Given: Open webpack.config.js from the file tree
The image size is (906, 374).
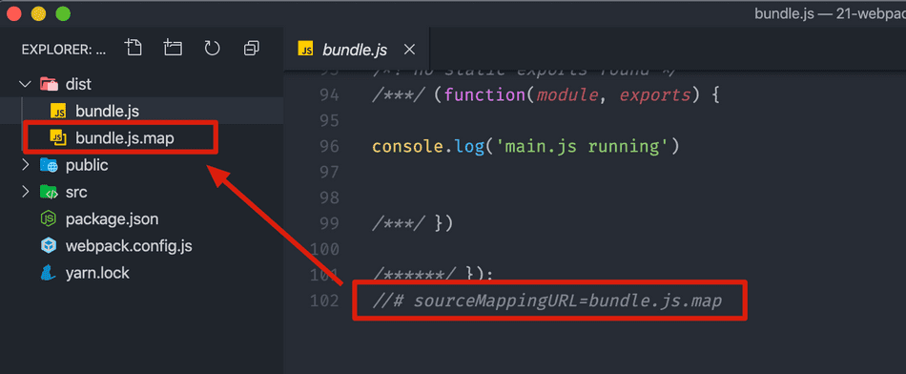Looking at the screenshot, I should point(129,246).
